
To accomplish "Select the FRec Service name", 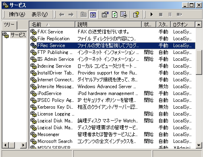I will click(x=51, y=45).
